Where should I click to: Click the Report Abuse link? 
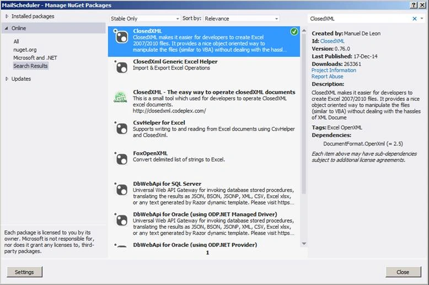[327, 77]
